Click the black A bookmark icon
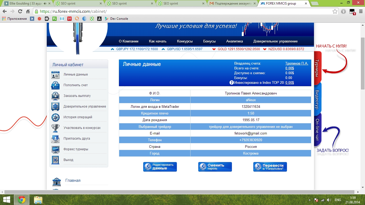This screenshot has width=365, height=205. coord(99,19)
